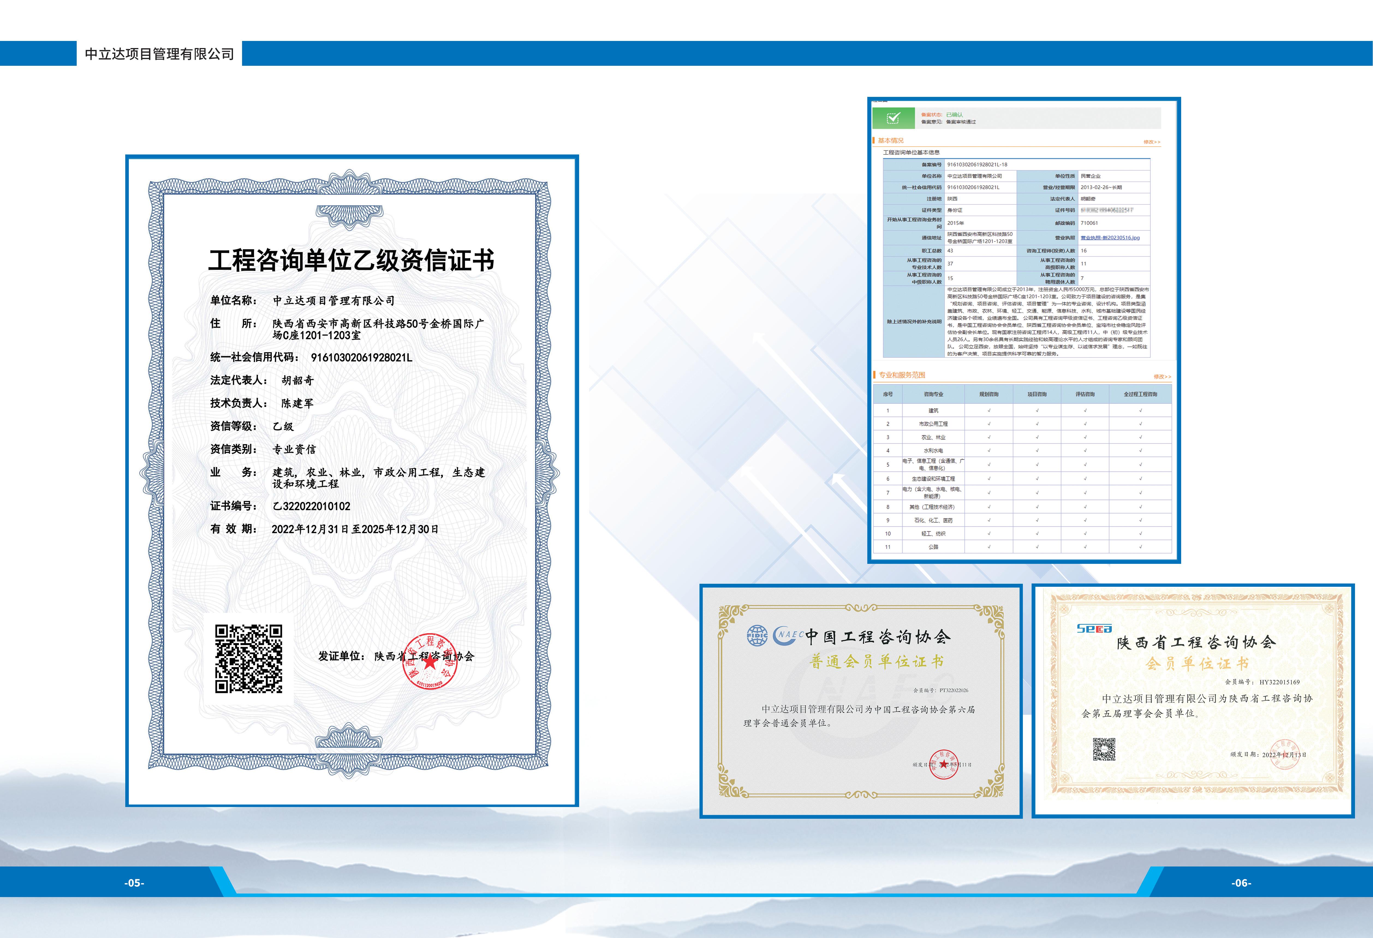Click the 序号 column header

coord(888,394)
